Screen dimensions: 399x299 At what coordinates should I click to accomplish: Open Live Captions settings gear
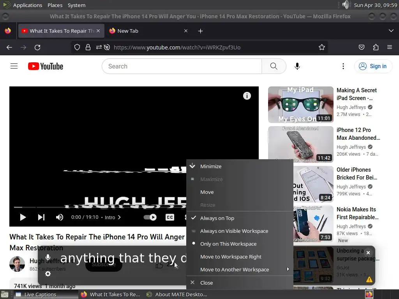[x=48, y=274]
